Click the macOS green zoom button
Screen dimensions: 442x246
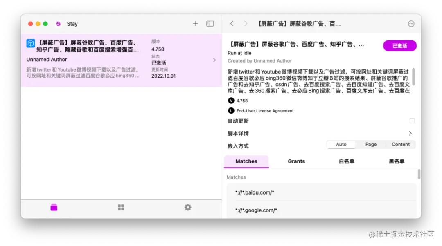point(45,24)
